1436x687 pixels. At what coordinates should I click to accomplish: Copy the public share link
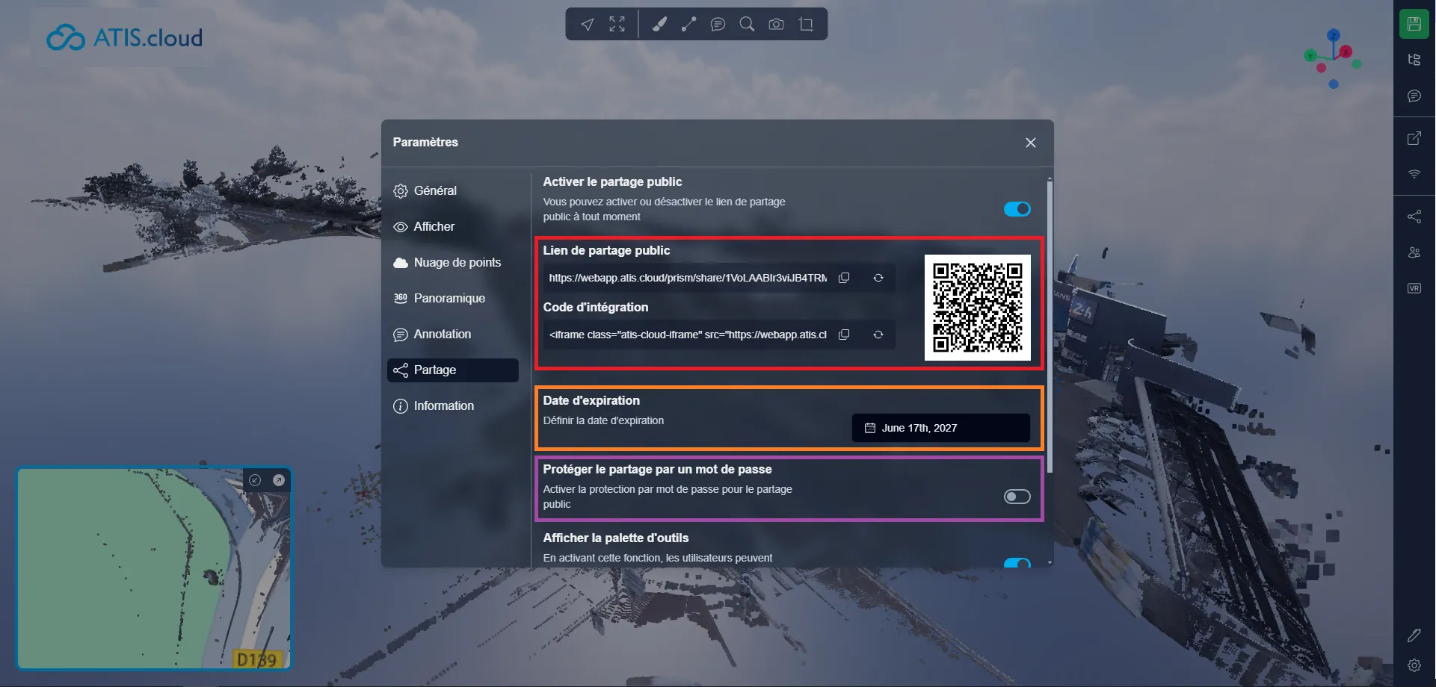pos(844,278)
